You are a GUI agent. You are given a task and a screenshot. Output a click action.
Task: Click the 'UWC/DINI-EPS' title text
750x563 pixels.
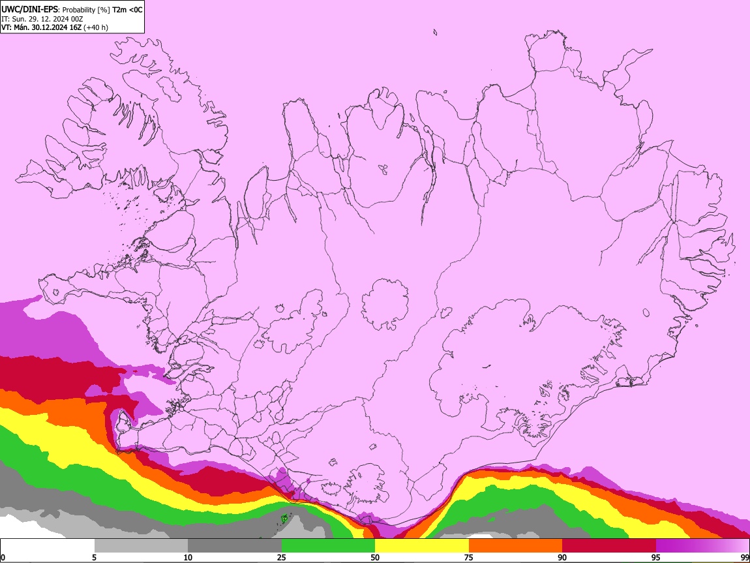pos(29,10)
